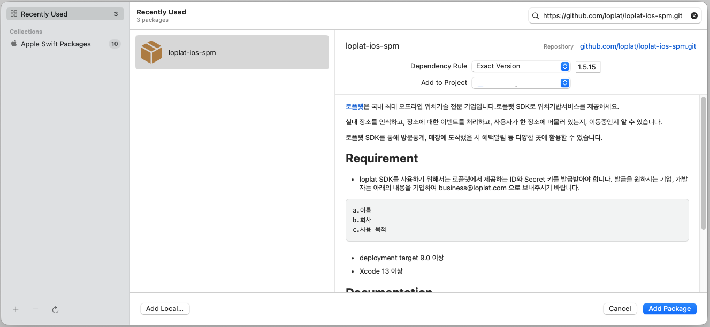Click the loplat-ios-spm package box icon
710x327 pixels.
(x=152, y=52)
